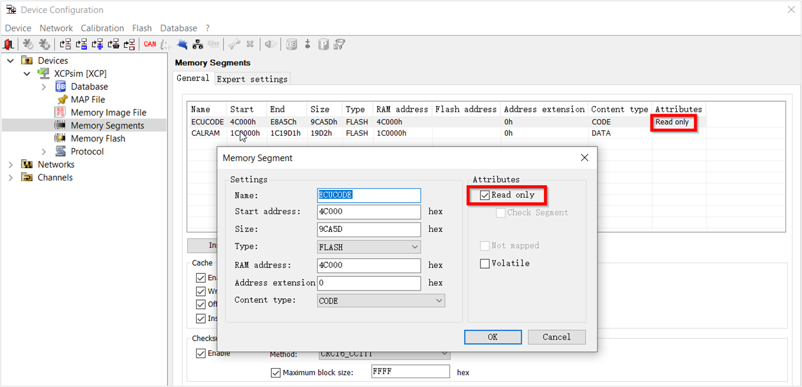Click the Memory Image File icon
Viewport: 802px width, 387px height.
coord(60,112)
